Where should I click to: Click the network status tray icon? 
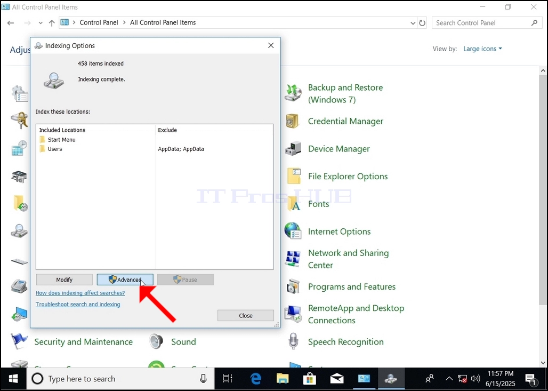coord(462,379)
